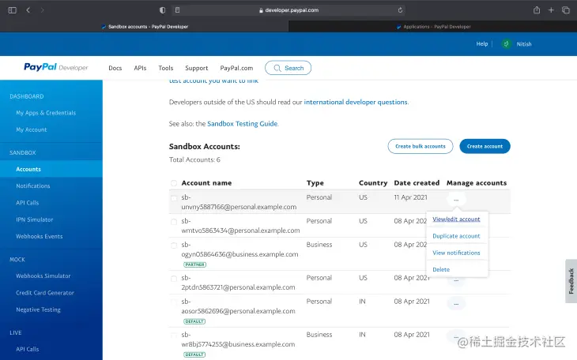Click the Country column header
This screenshot has width=577, height=360.
click(373, 182)
